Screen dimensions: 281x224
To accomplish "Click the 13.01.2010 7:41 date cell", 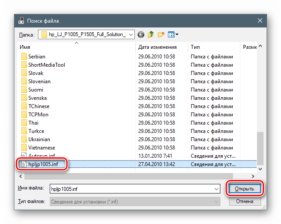I will tap(155, 156).
